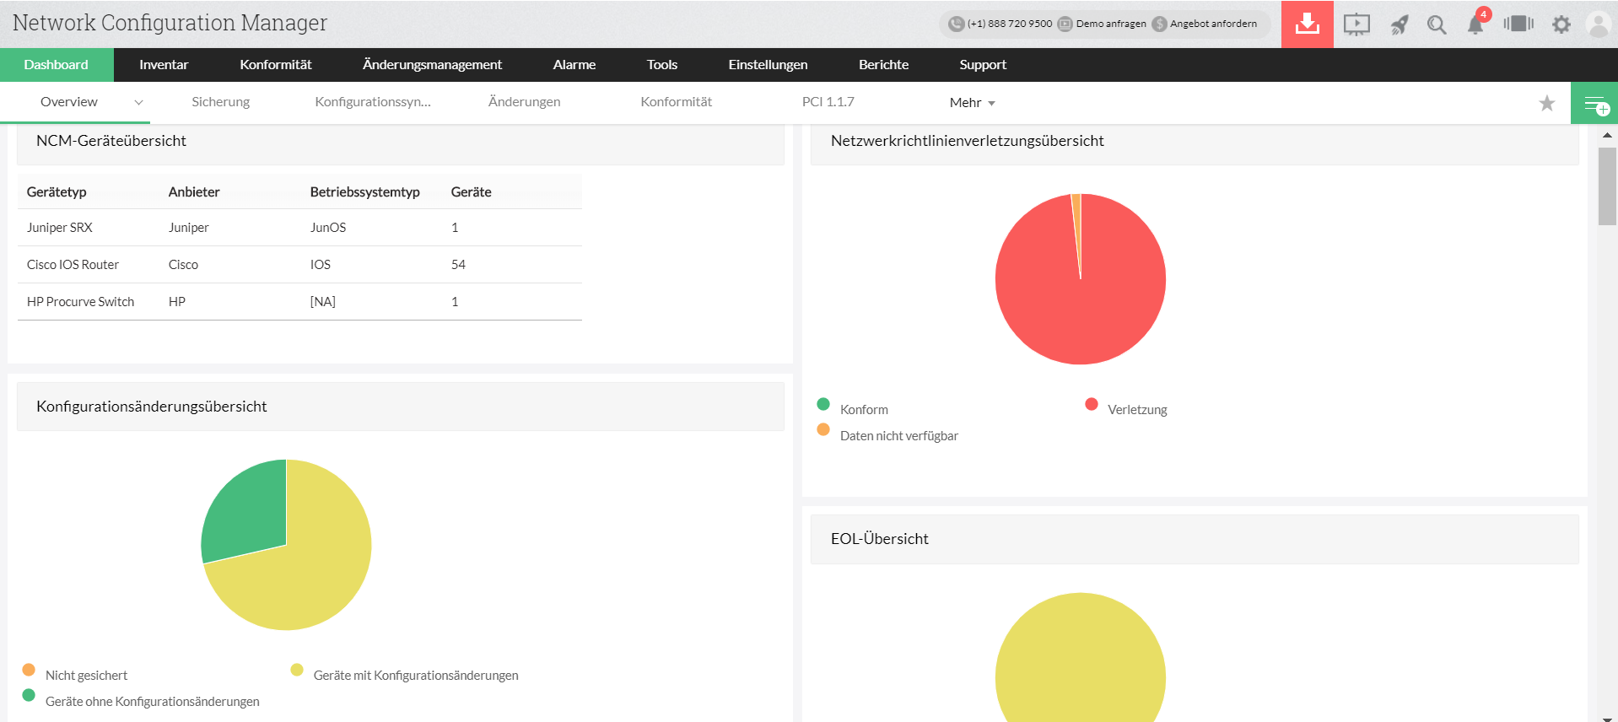
Task: Toggle the Konform legend entry
Action: 854,408
